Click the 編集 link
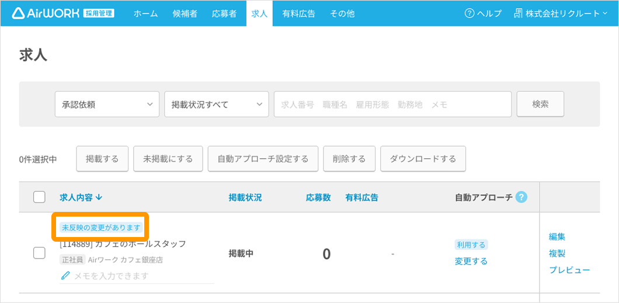 coord(557,236)
